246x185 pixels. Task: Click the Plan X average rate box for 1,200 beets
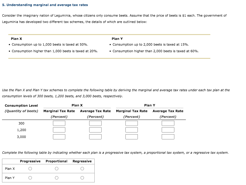[x=96, y=130]
